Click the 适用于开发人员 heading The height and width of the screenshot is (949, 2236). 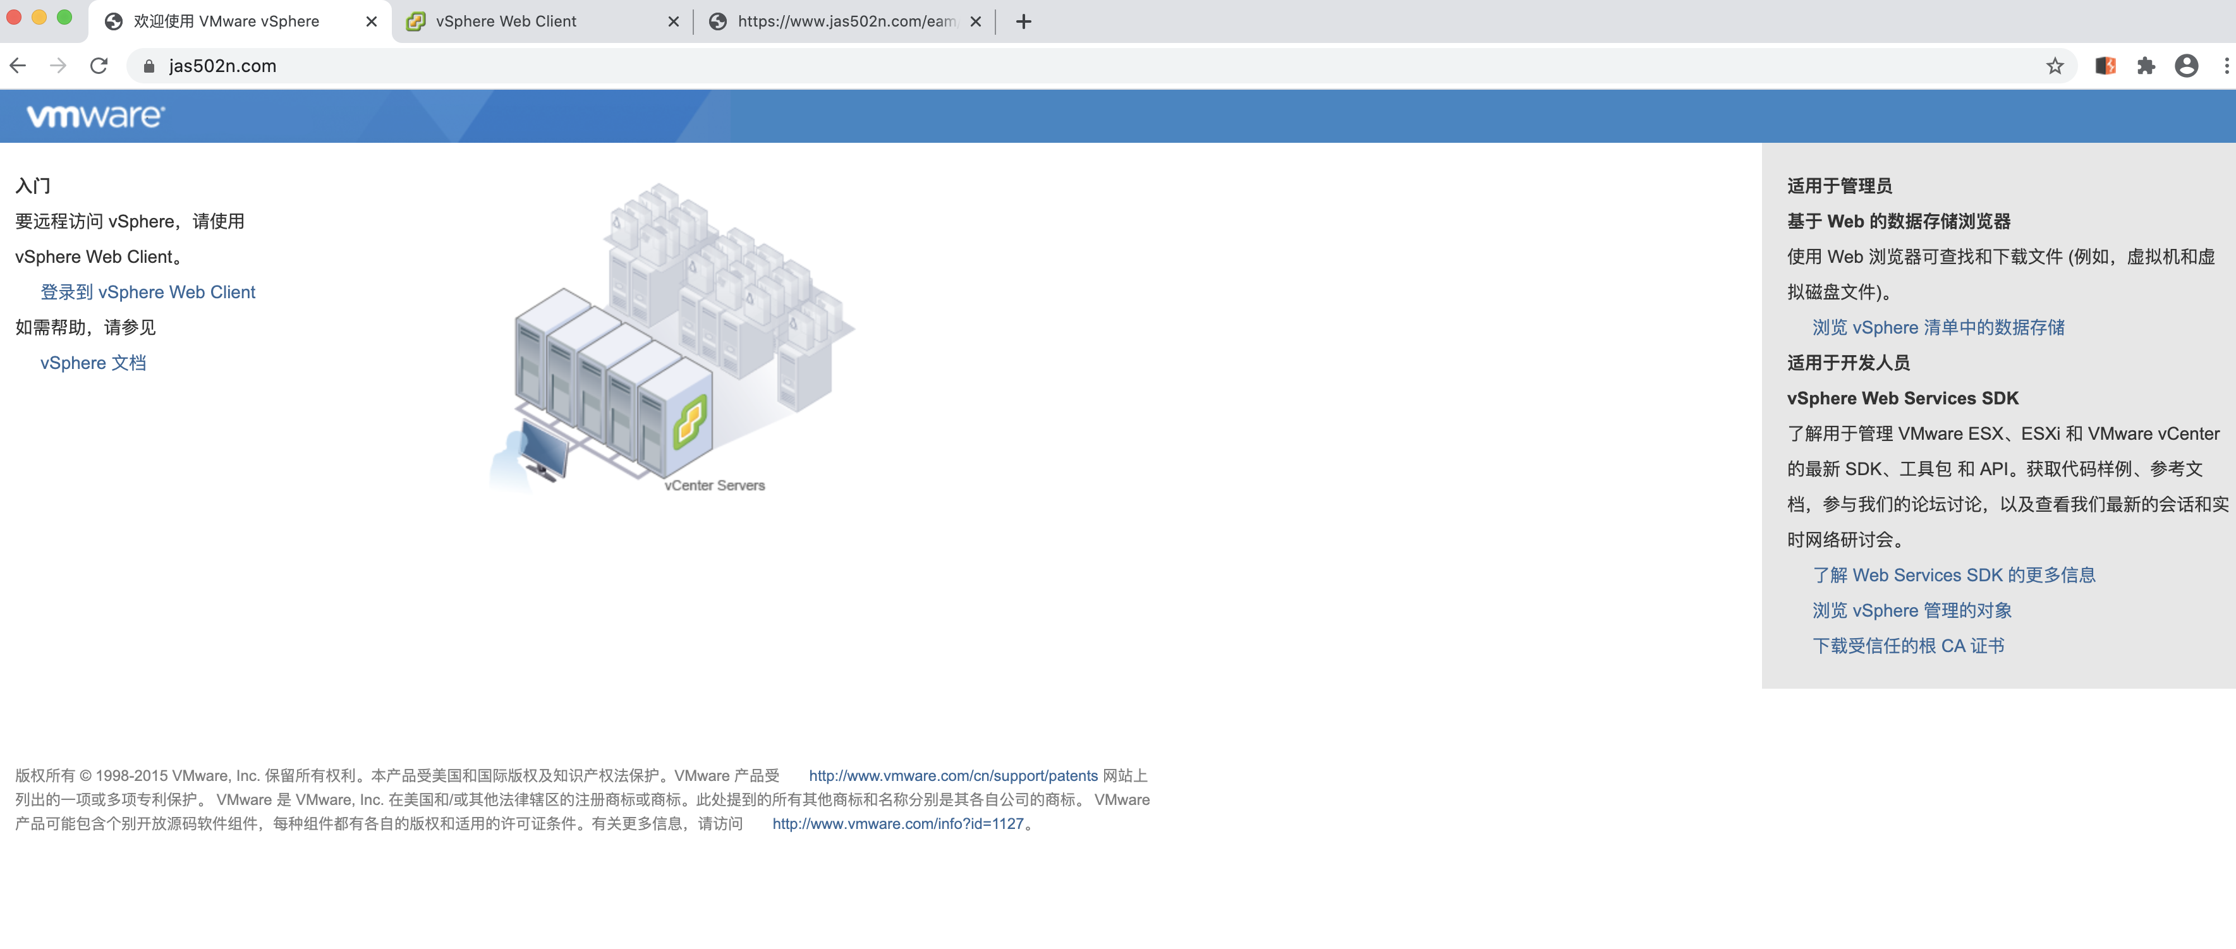click(1848, 363)
